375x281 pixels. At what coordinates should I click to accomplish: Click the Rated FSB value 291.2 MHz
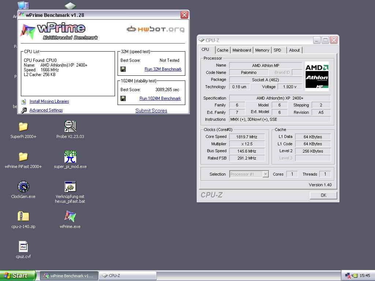[247, 158]
